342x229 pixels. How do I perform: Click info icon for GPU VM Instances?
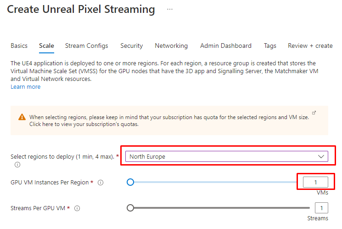pos(101,183)
